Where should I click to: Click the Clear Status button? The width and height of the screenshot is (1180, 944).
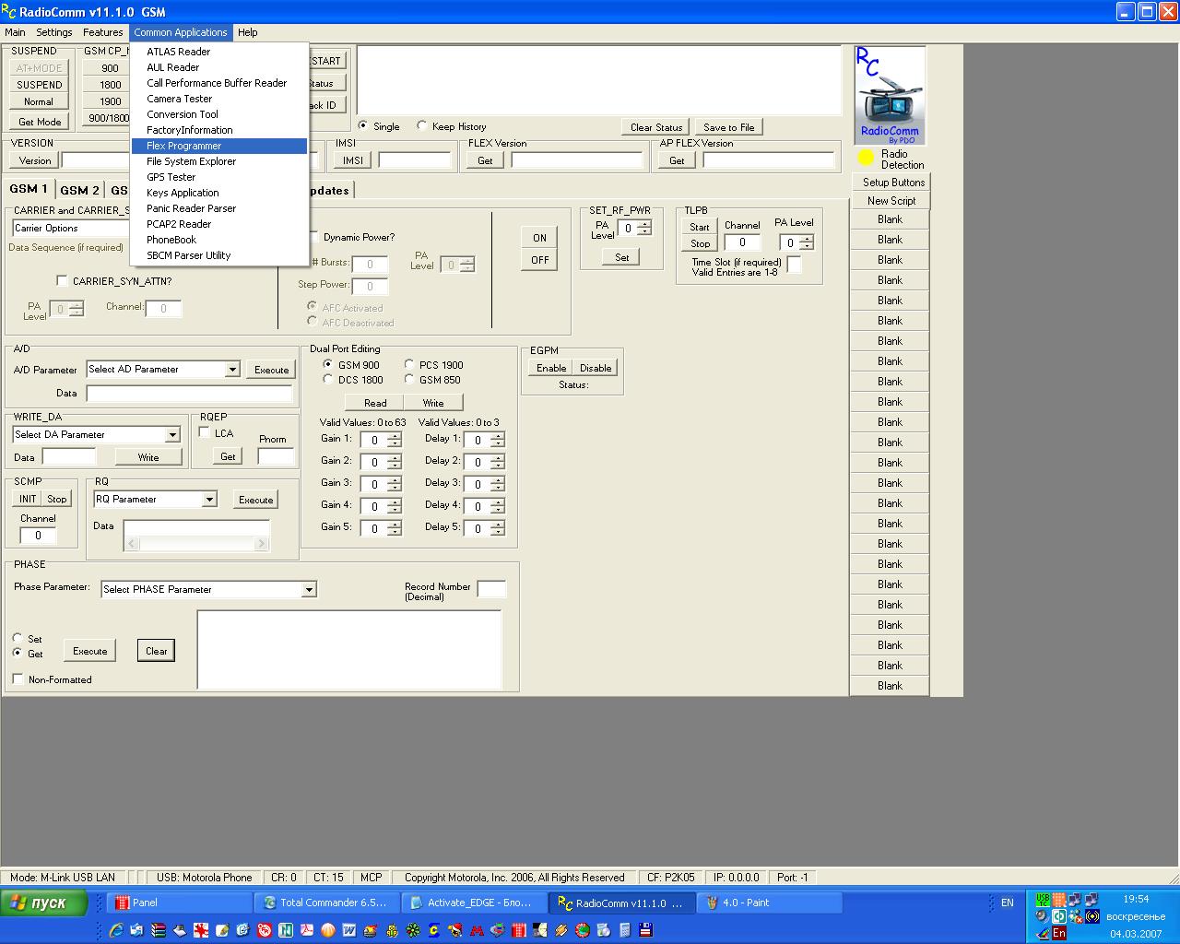pos(656,127)
